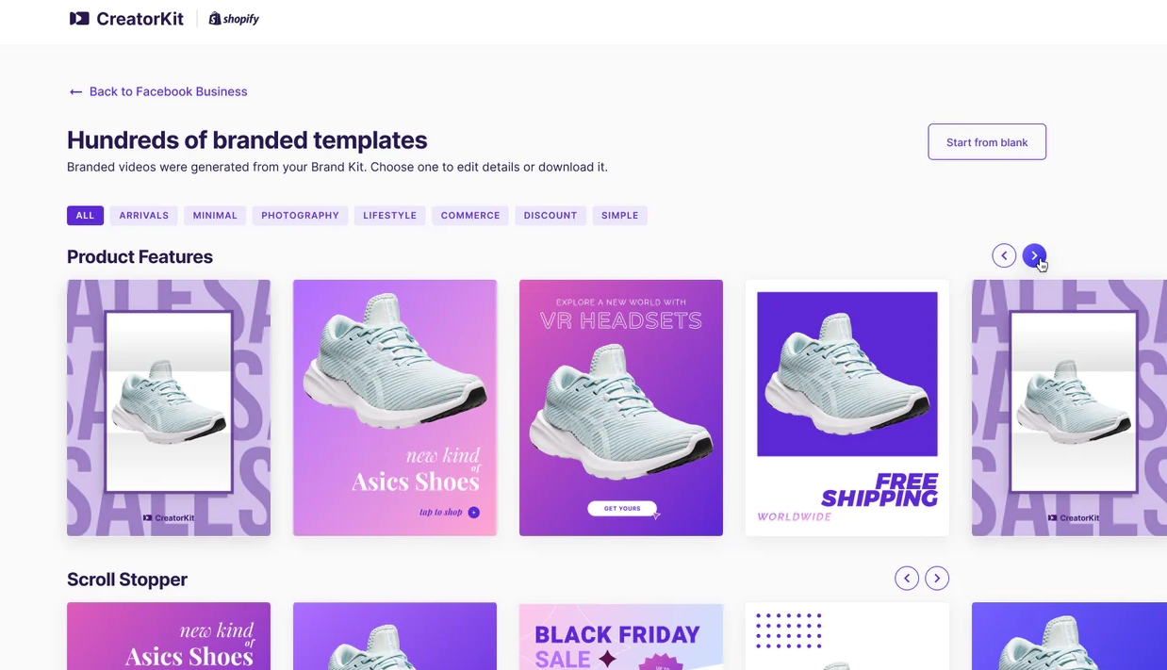The image size is (1167, 670).
Task: Choose the LIFESTYLE filter
Action: point(390,216)
